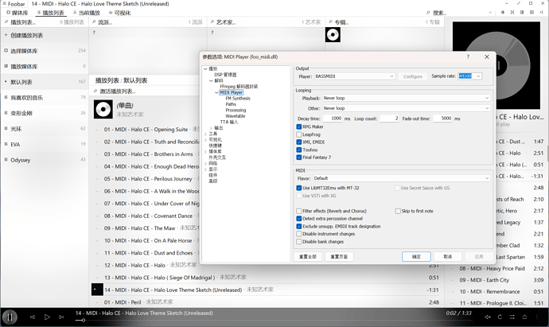Select Wavetable in preferences tree
The image size is (549, 327).
(236, 116)
